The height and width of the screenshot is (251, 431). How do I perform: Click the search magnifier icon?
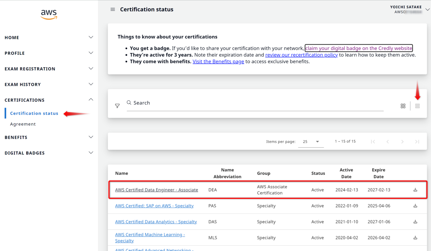[129, 103]
